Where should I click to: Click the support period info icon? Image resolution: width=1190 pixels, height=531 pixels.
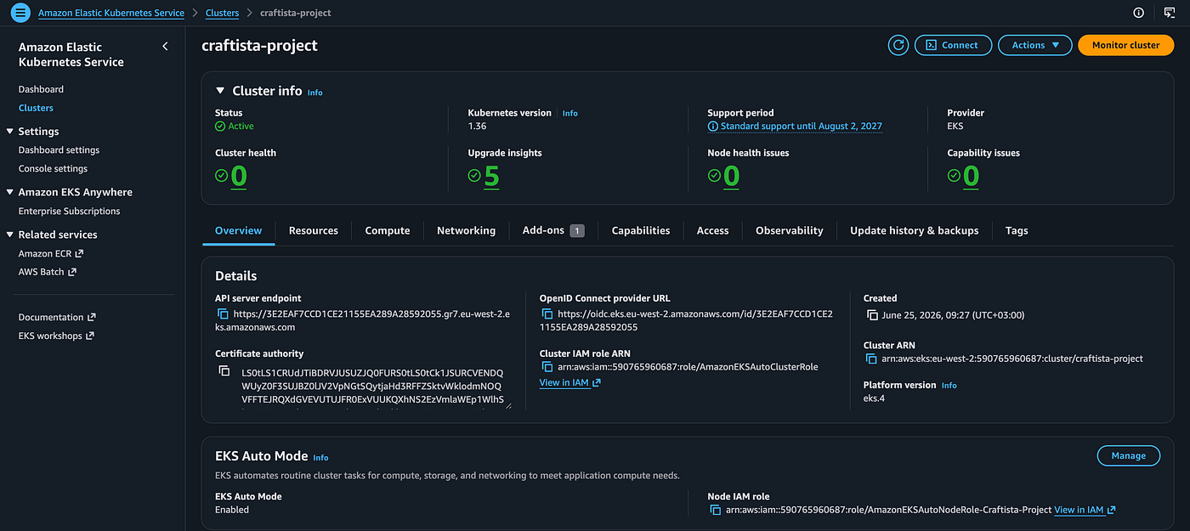coord(713,127)
